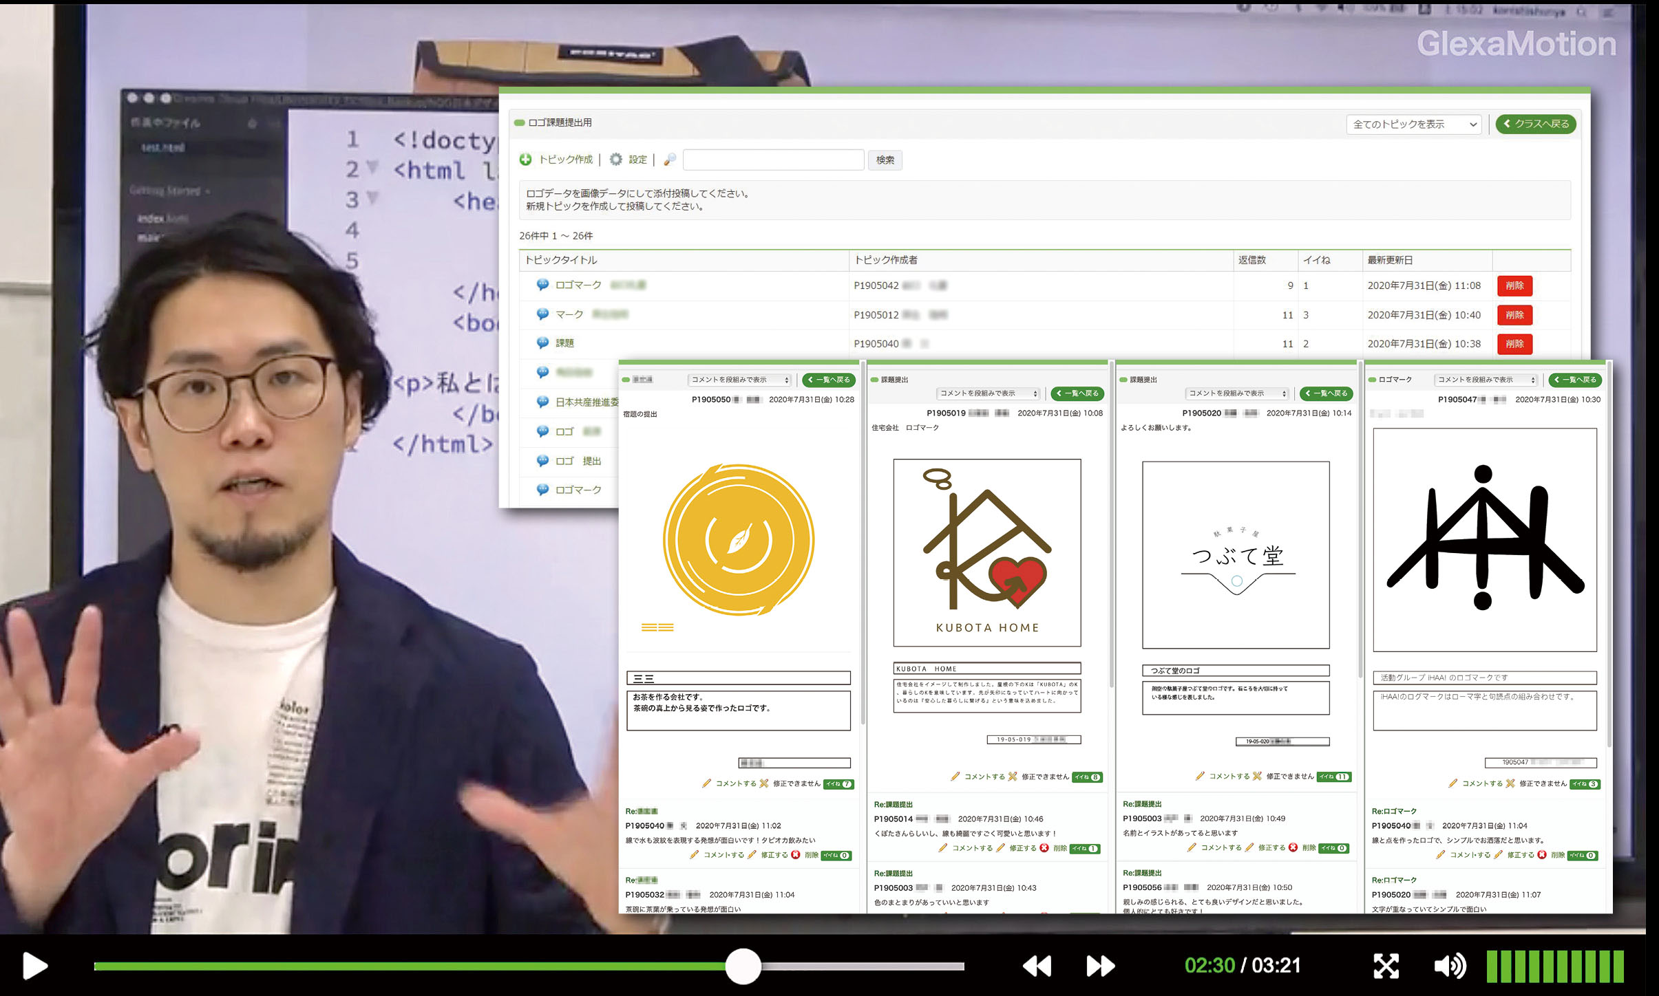Fast forward with double-right arrows
This screenshot has height=996, width=1659.
[x=1100, y=966]
